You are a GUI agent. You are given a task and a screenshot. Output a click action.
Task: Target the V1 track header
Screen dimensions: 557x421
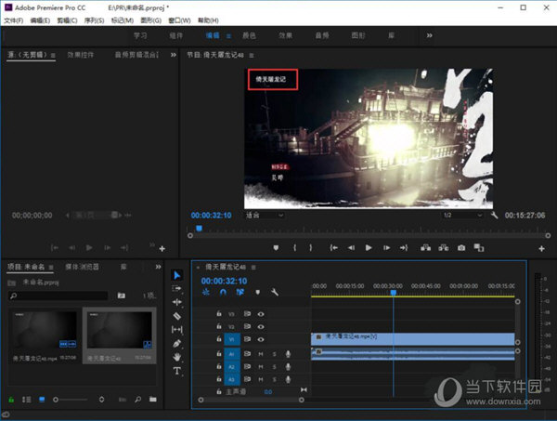232,339
